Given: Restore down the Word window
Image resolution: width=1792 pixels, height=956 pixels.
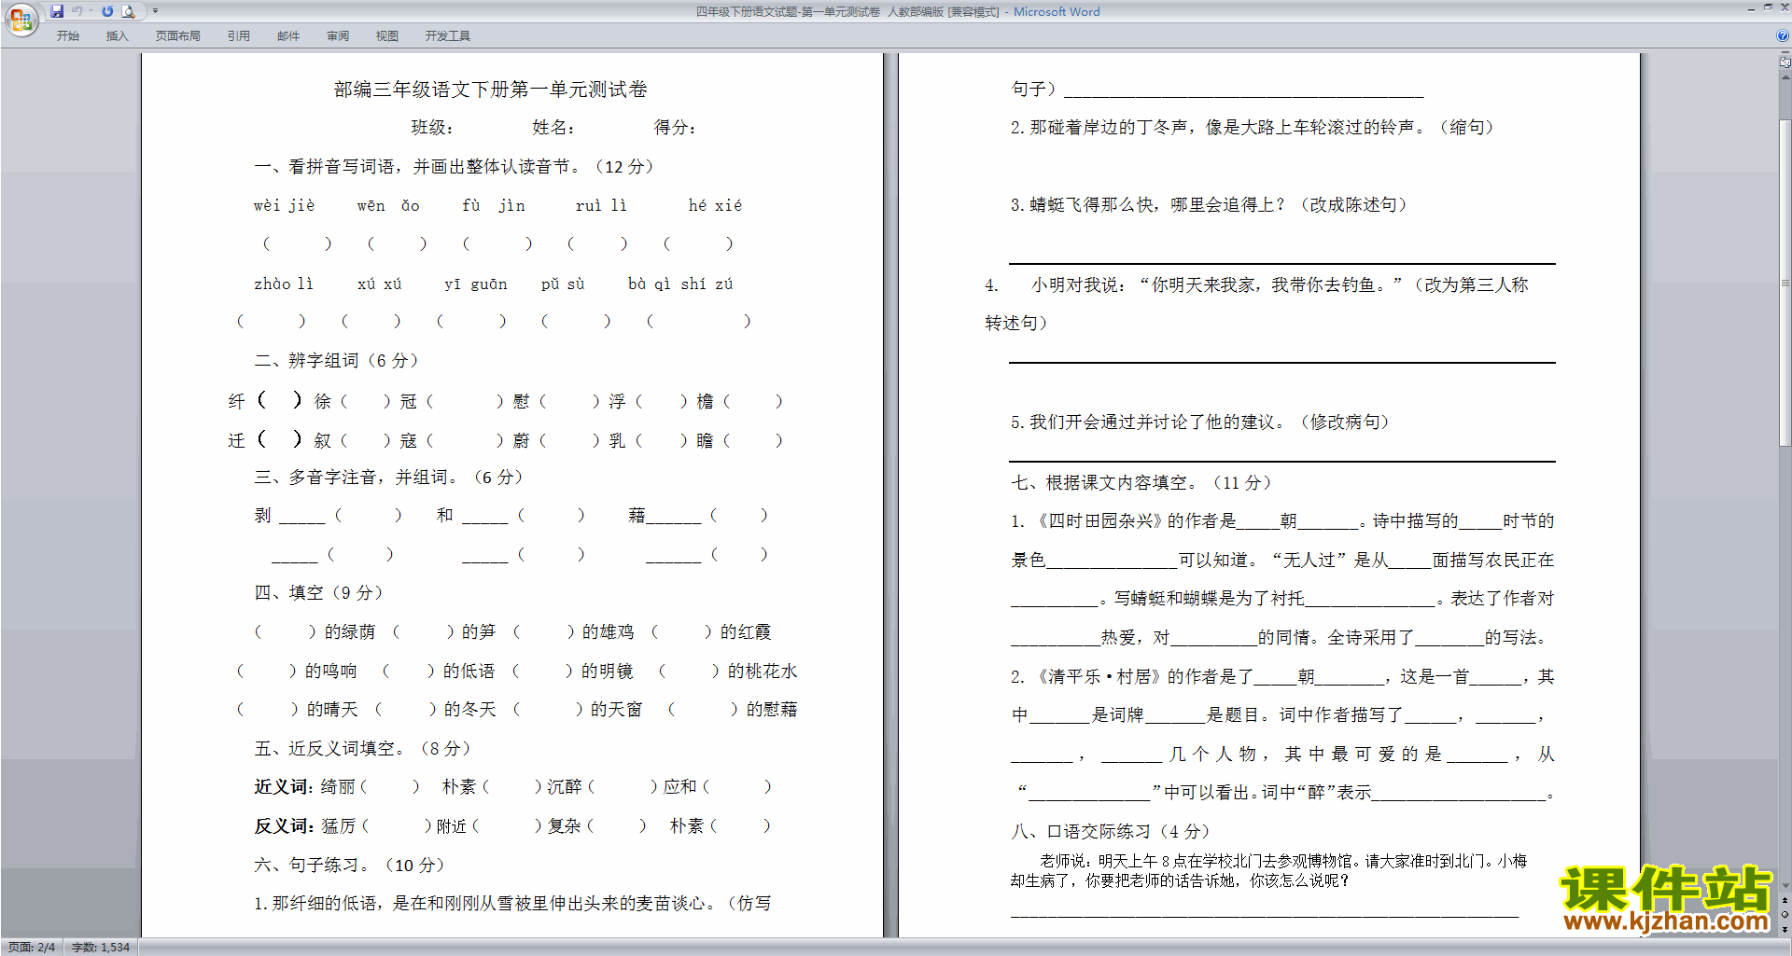Looking at the screenshot, I should (x=1768, y=8).
